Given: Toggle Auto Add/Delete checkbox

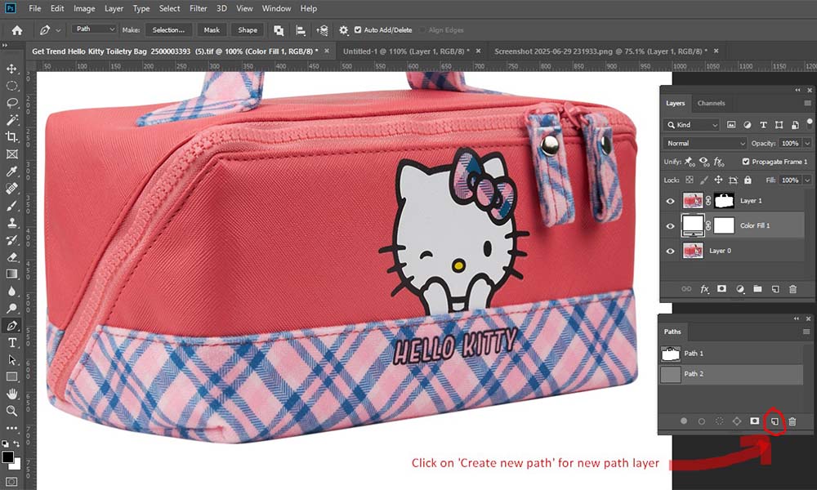Looking at the screenshot, I should click(358, 30).
